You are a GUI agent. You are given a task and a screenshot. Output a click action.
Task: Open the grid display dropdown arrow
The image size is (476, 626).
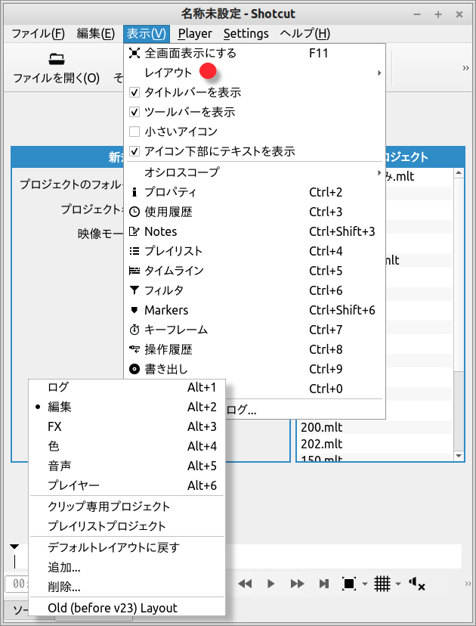click(x=397, y=584)
